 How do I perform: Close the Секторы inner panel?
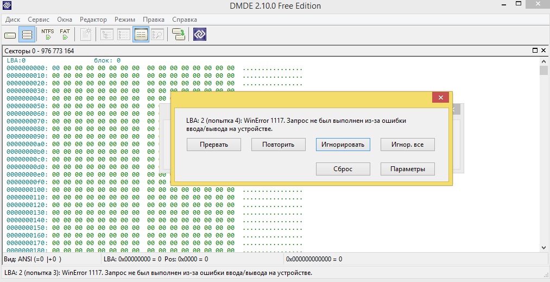coord(543,51)
